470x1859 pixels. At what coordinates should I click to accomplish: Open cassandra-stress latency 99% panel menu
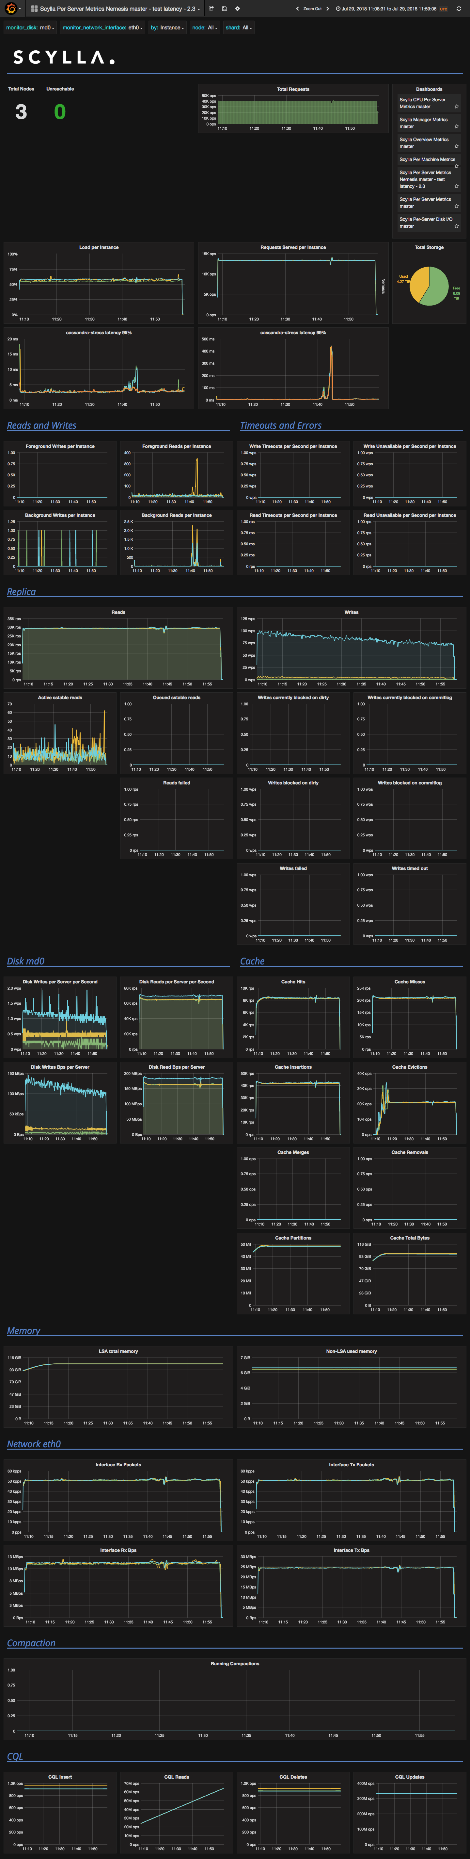pyautogui.click(x=293, y=333)
